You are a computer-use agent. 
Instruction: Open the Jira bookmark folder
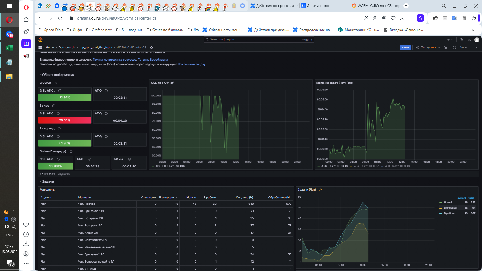[193, 30]
